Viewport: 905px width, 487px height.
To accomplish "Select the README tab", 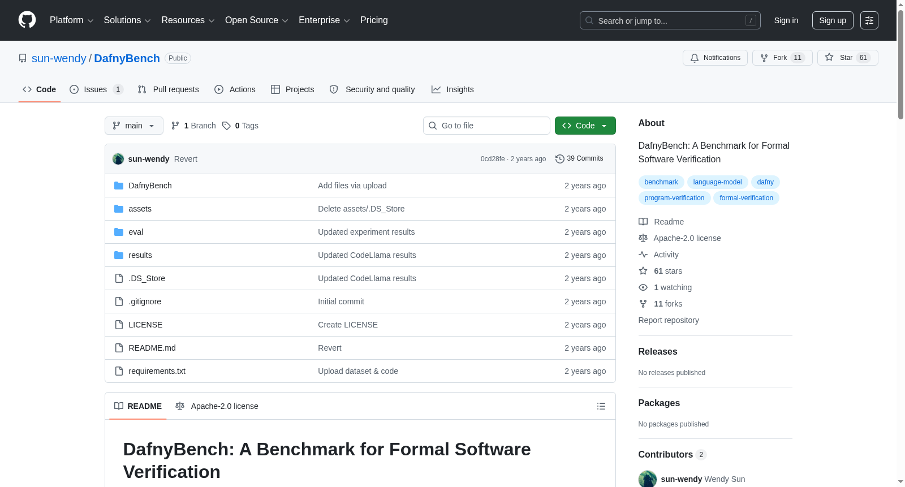I will (138, 406).
